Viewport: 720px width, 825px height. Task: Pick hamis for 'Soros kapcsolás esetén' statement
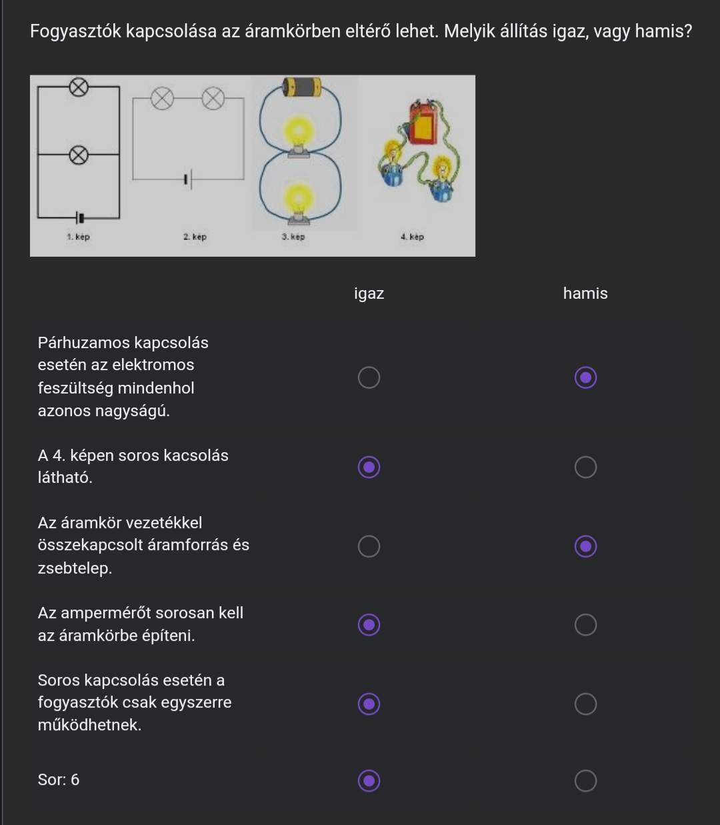click(585, 703)
